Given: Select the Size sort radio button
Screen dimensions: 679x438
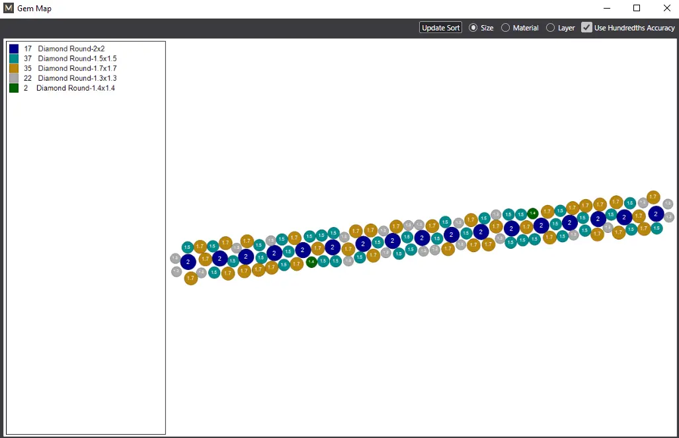Looking at the screenshot, I should (473, 28).
